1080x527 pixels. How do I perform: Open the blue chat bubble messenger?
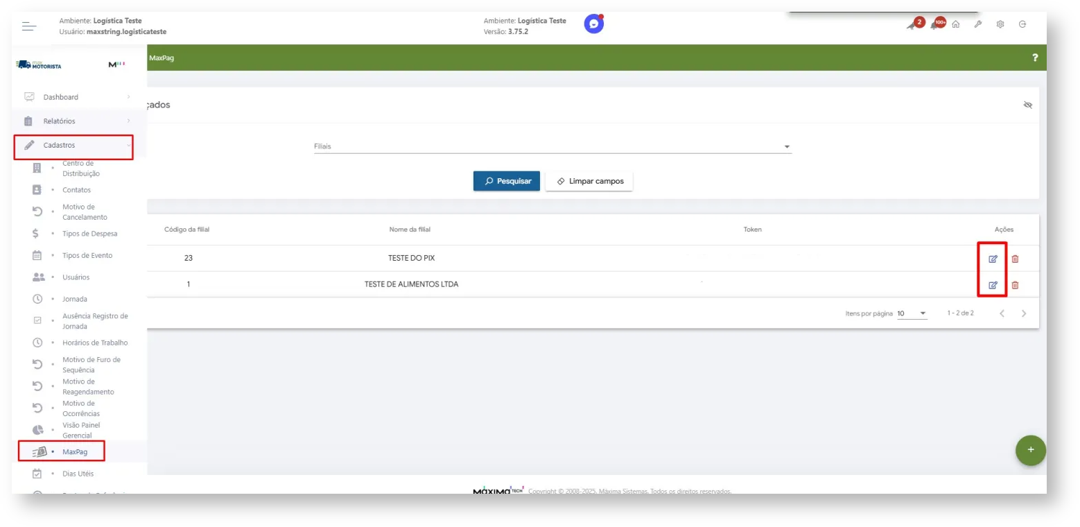point(594,24)
